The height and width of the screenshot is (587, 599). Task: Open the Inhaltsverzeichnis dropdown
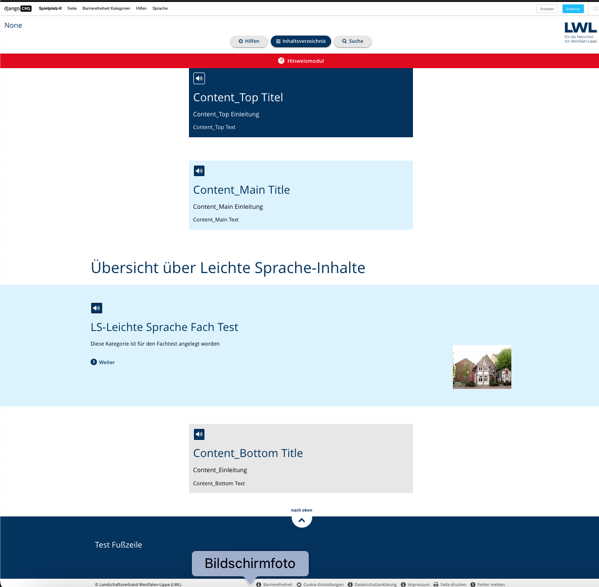(x=300, y=41)
